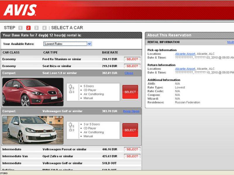Click the Seat Leon 1.9 row title
Image resolution: width=234 pixels, height=175 pixels.
coord(60,73)
